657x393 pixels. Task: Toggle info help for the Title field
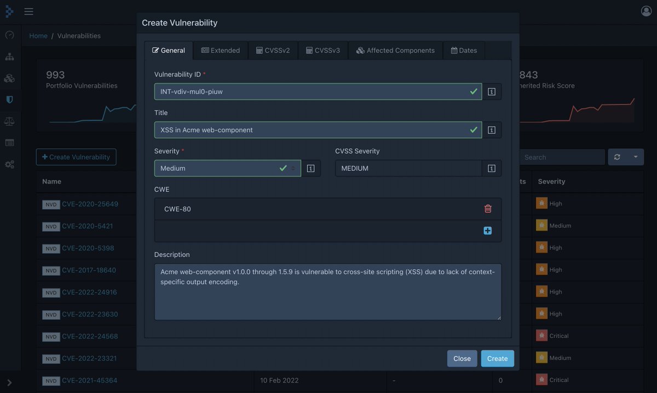point(491,130)
